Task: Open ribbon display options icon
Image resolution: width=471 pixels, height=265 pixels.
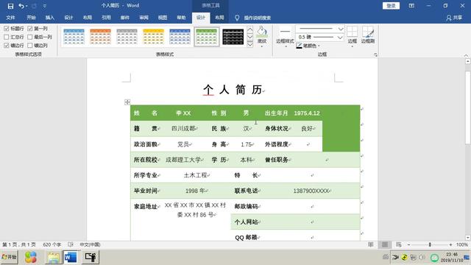Action: pos(411,6)
